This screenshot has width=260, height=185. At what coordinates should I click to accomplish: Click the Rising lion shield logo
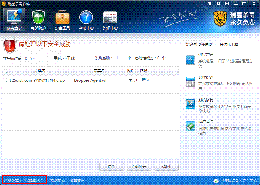(x=220, y=18)
